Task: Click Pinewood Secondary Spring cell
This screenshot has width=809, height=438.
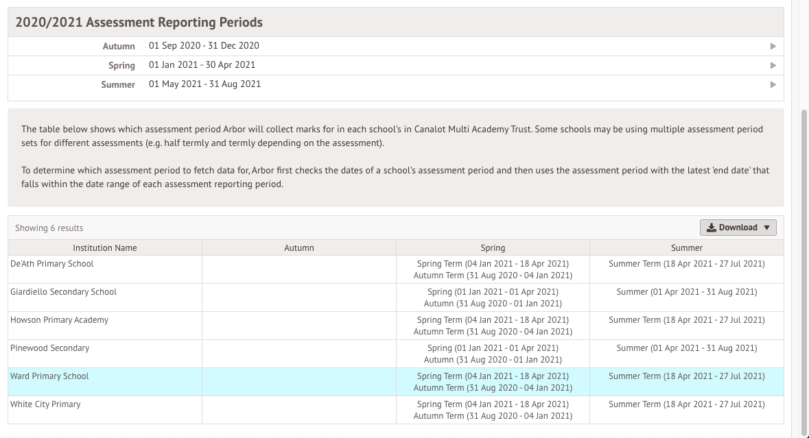Action: click(493, 354)
